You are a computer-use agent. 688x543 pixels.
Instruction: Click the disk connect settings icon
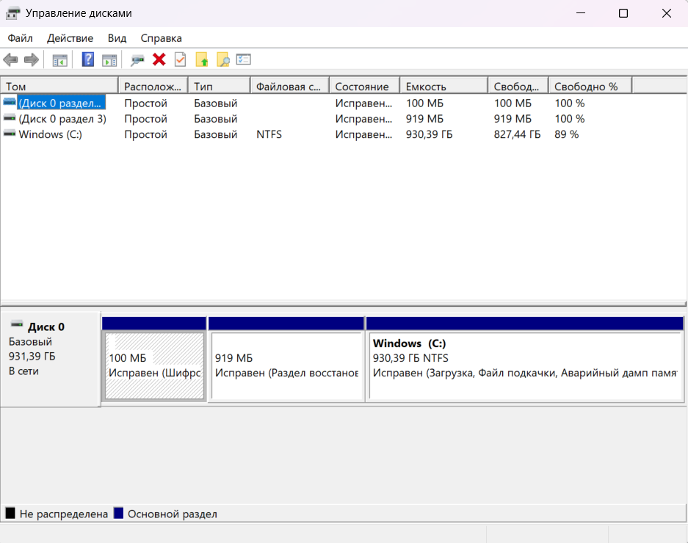coord(137,60)
